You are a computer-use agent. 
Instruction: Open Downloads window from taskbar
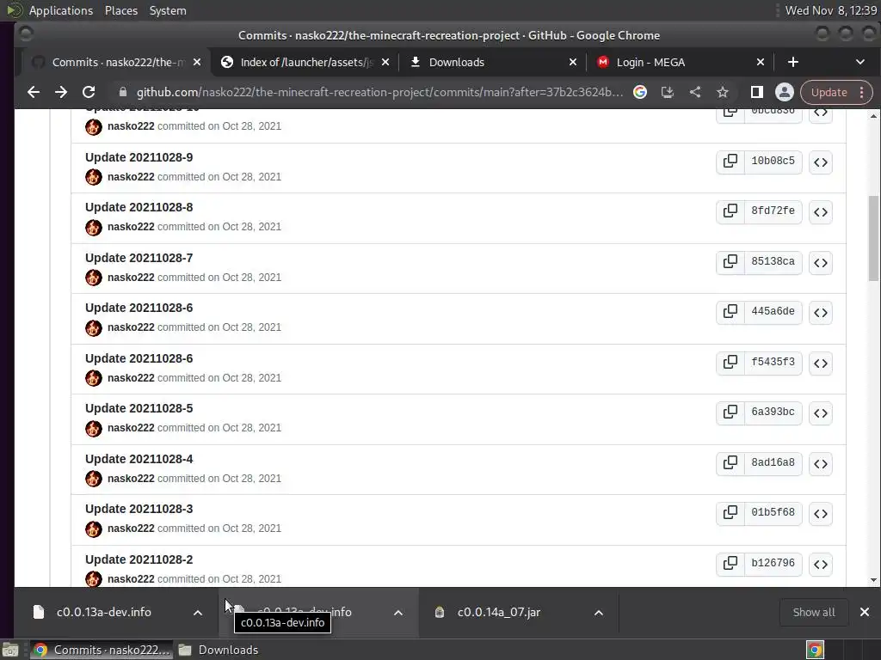[219, 650]
